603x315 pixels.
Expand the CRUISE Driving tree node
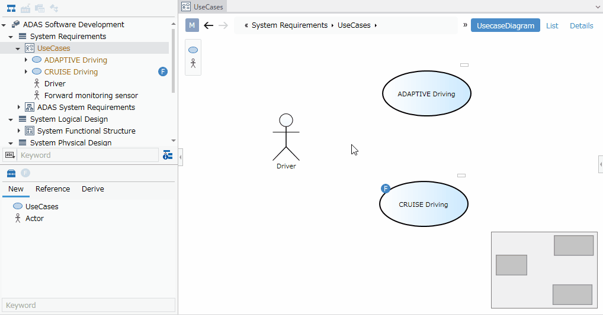(25, 72)
